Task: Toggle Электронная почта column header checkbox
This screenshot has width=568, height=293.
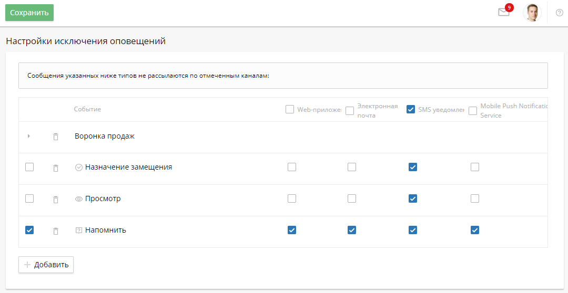Action: tap(350, 111)
